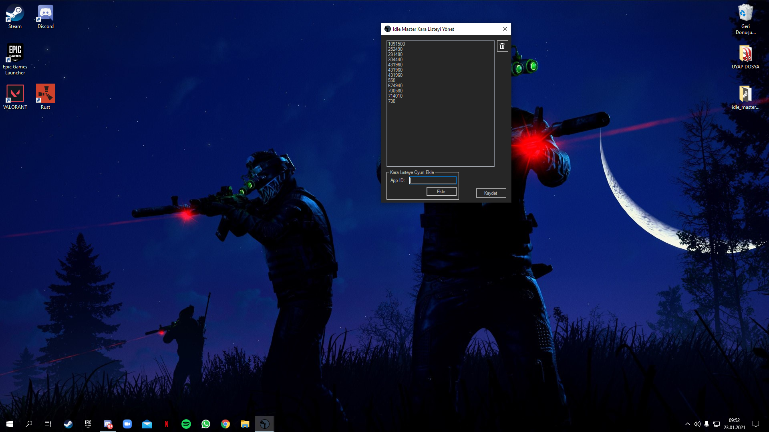
Task: Focus the App ID input field
Action: pyautogui.click(x=433, y=180)
